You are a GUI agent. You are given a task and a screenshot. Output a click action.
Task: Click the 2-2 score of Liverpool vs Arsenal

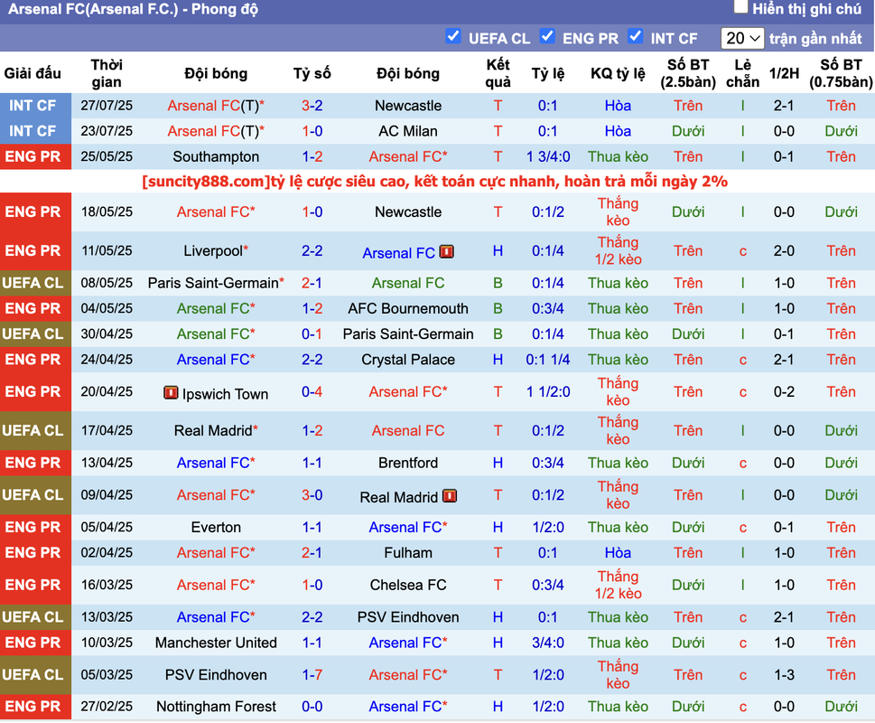[312, 251]
